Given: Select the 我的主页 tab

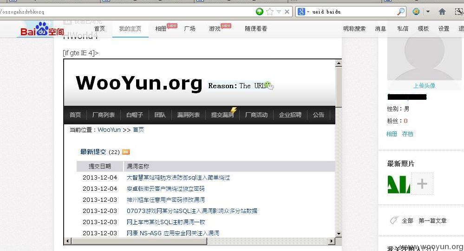Looking at the screenshot, I should pos(130,29).
